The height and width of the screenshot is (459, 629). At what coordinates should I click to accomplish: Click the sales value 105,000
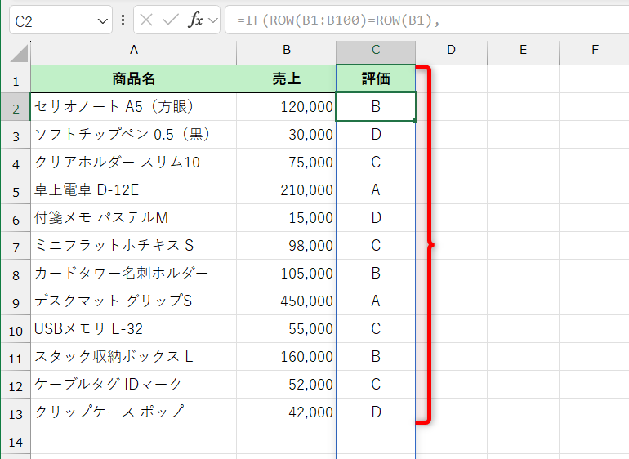(287, 274)
